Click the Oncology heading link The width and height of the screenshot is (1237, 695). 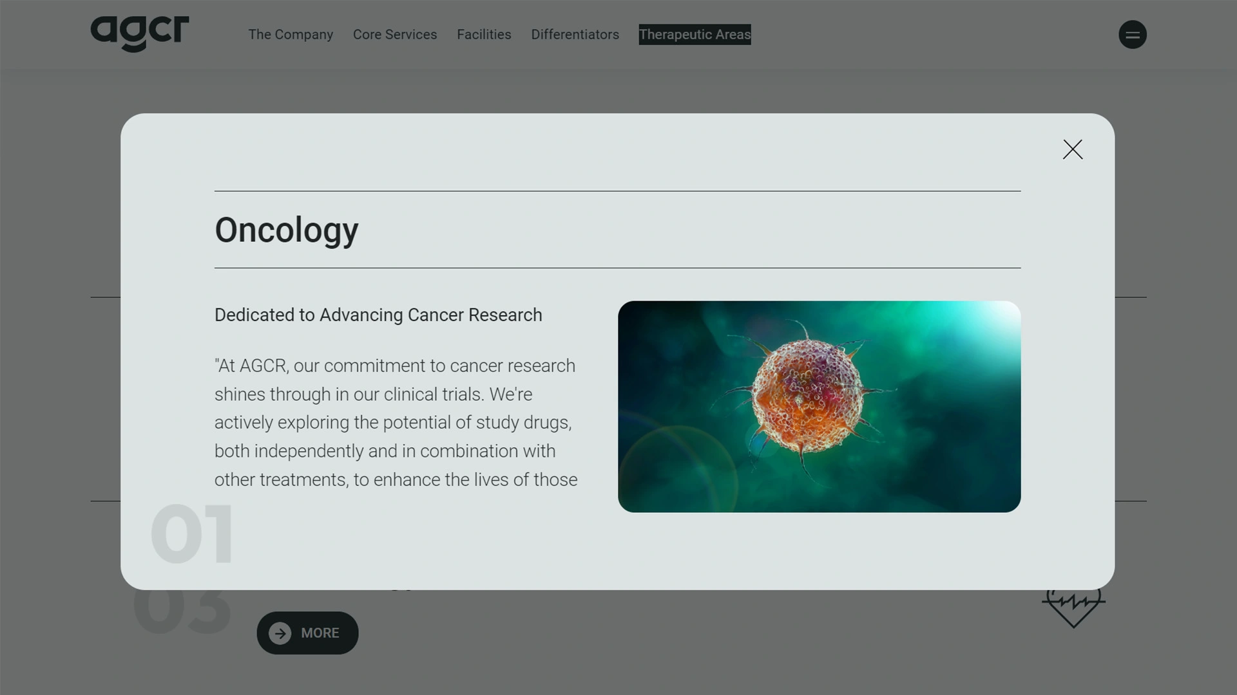click(286, 230)
